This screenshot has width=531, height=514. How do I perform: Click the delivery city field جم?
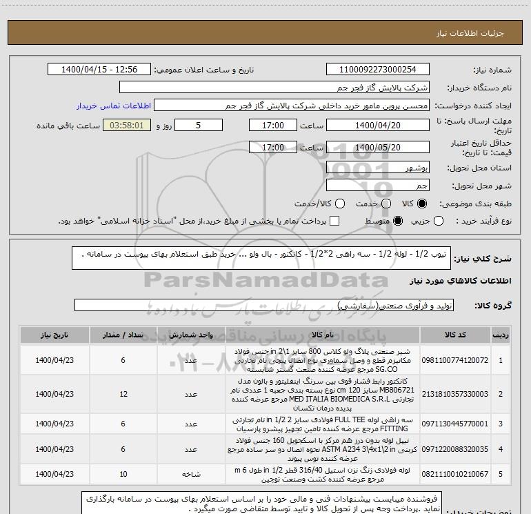[378, 186]
